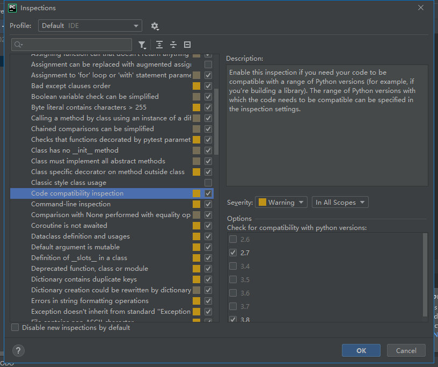This screenshot has width=438, height=367.
Task: Expand all inspection groups
Action: [159, 45]
